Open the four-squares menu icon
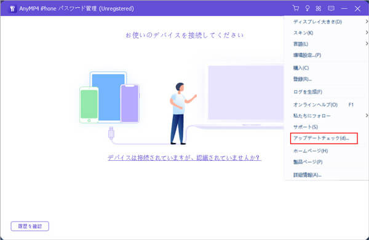Image resolution: width=369 pixels, height=240 pixels. coord(319,9)
